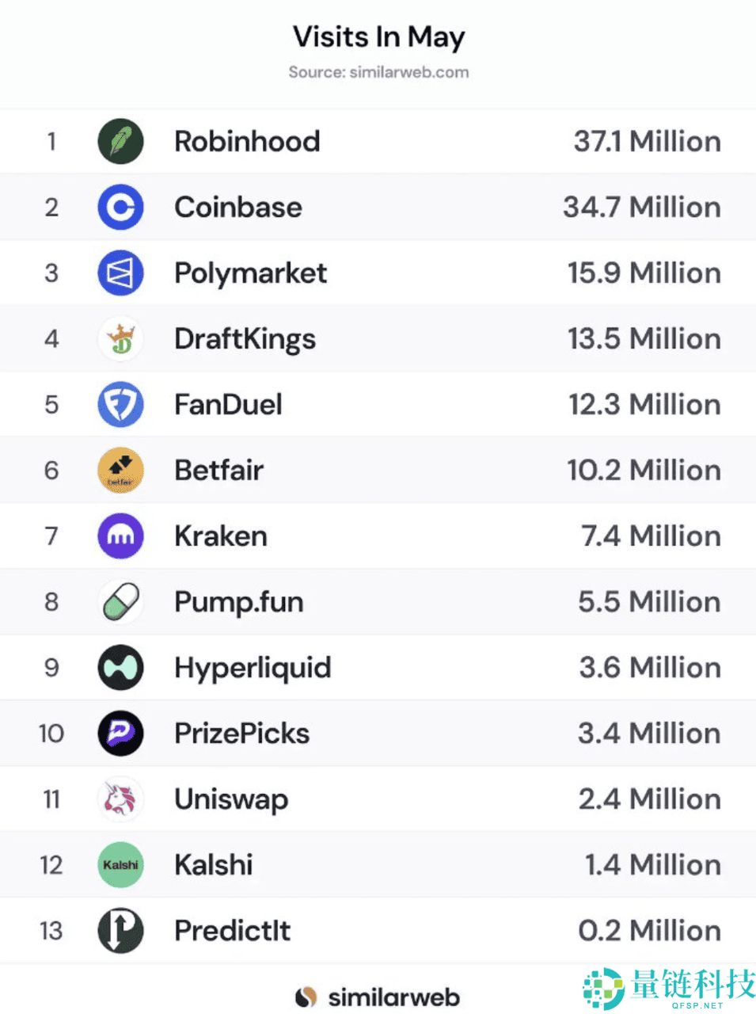Viewport: 756px width, 1014px height.
Task: Click the PrizePicks logo icon
Action: [120, 734]
